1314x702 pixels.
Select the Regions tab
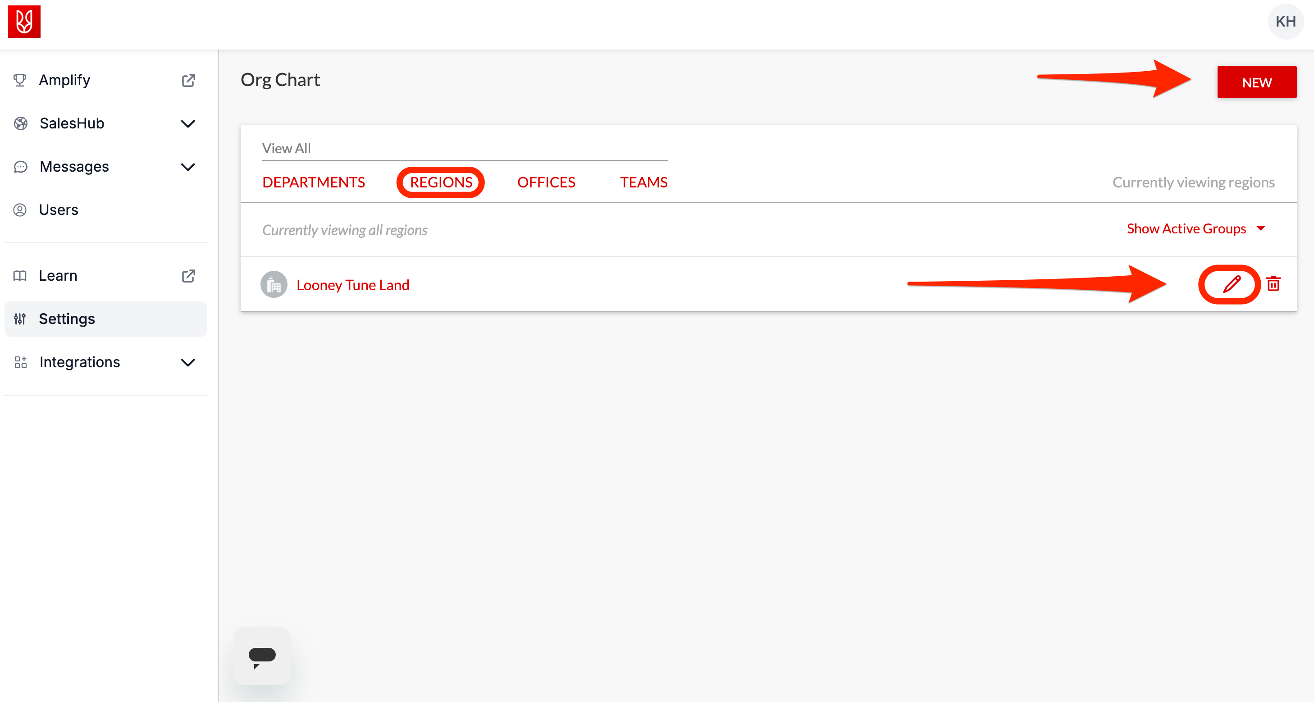coord(441,182)
